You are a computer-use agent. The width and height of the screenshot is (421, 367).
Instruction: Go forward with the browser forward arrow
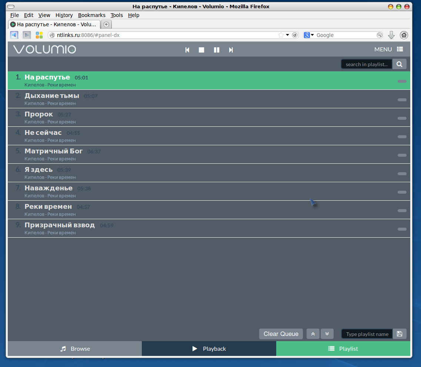(27, 35)
